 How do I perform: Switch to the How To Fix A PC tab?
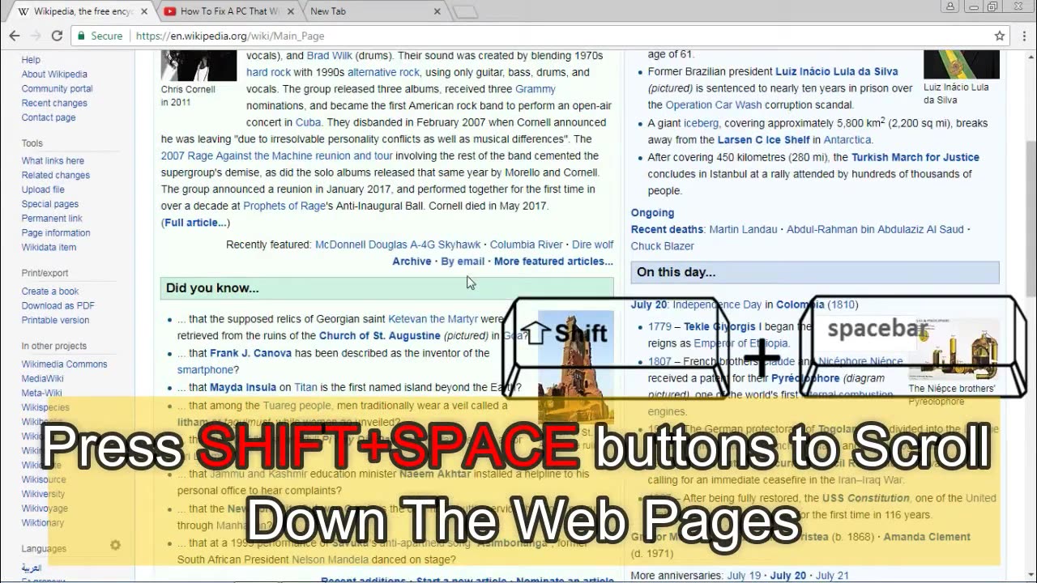[x=228, y=11]
